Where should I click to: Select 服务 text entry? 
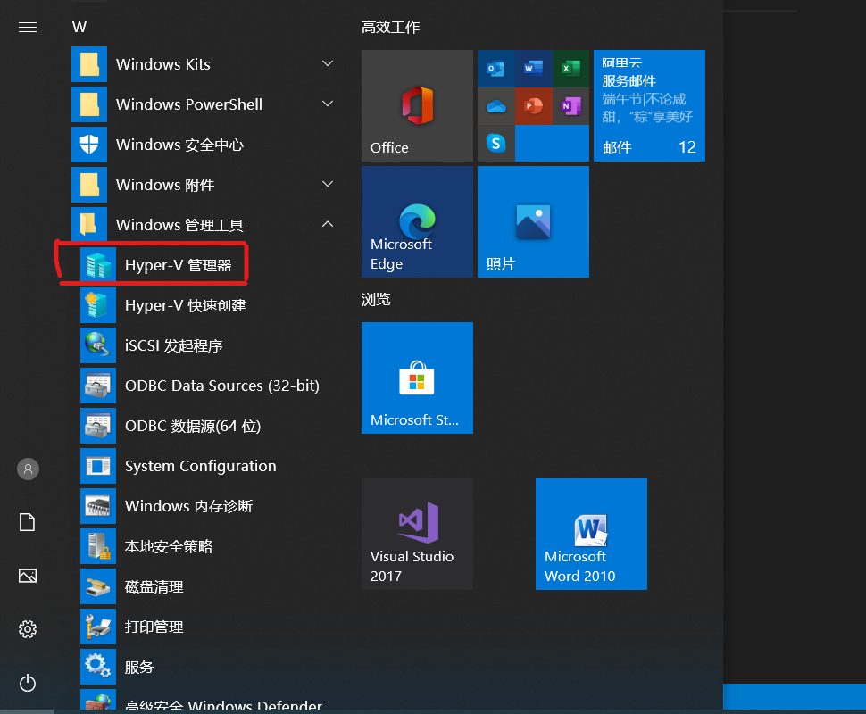[x=138, y=667]
